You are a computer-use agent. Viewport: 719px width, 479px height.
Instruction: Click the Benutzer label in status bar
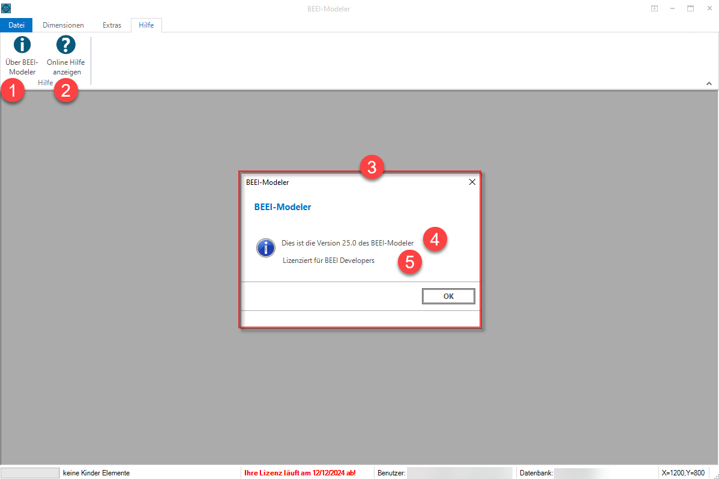(x=391, y=472)
